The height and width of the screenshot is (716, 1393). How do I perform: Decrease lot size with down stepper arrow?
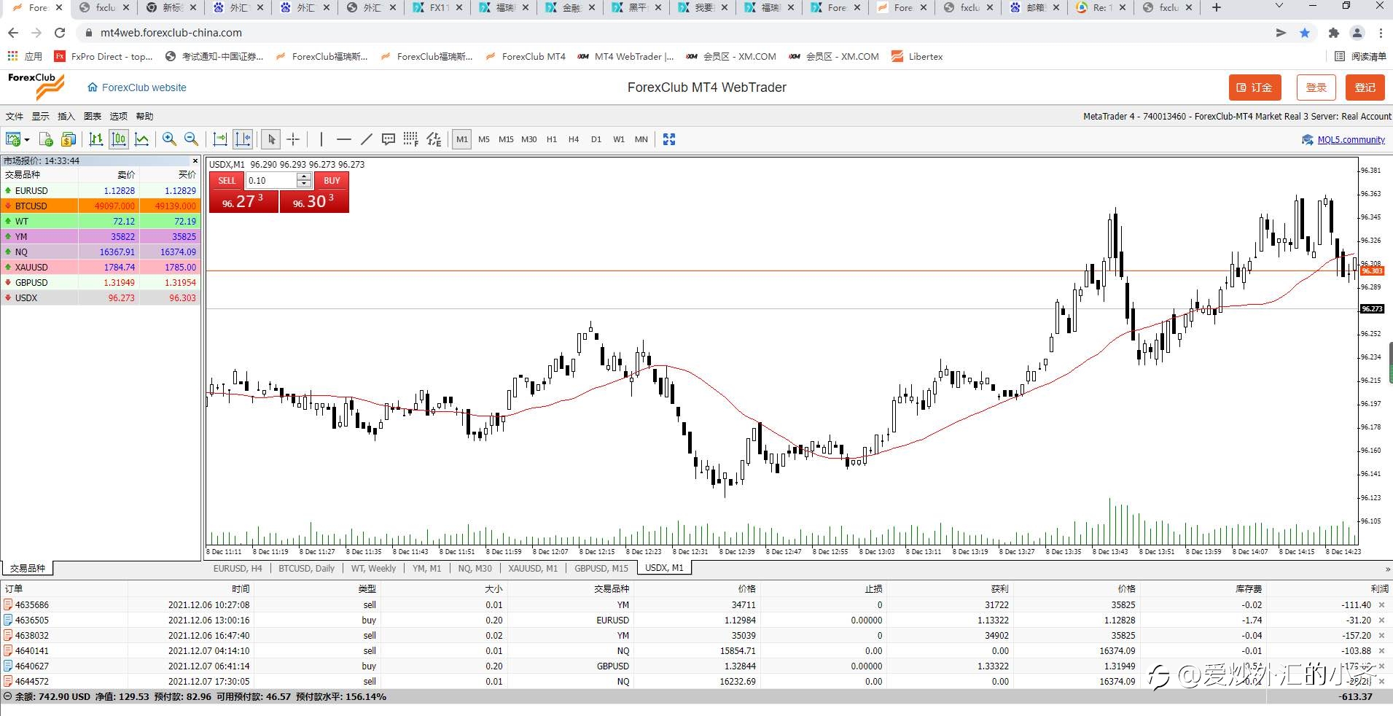(x=304, y=184)
